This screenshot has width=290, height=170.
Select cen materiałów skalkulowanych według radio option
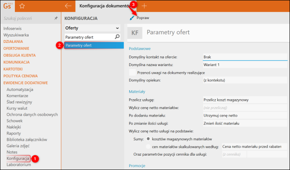[x=148, y=147]
